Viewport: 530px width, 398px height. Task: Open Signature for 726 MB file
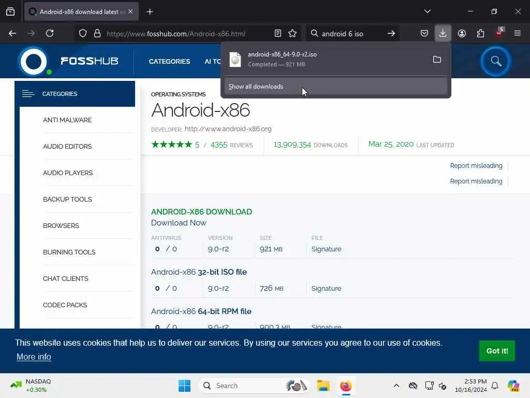[x=326, y=288]
